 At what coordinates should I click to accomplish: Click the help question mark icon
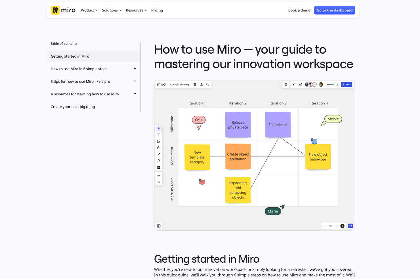pyautogui.click(x=342, y=226)
